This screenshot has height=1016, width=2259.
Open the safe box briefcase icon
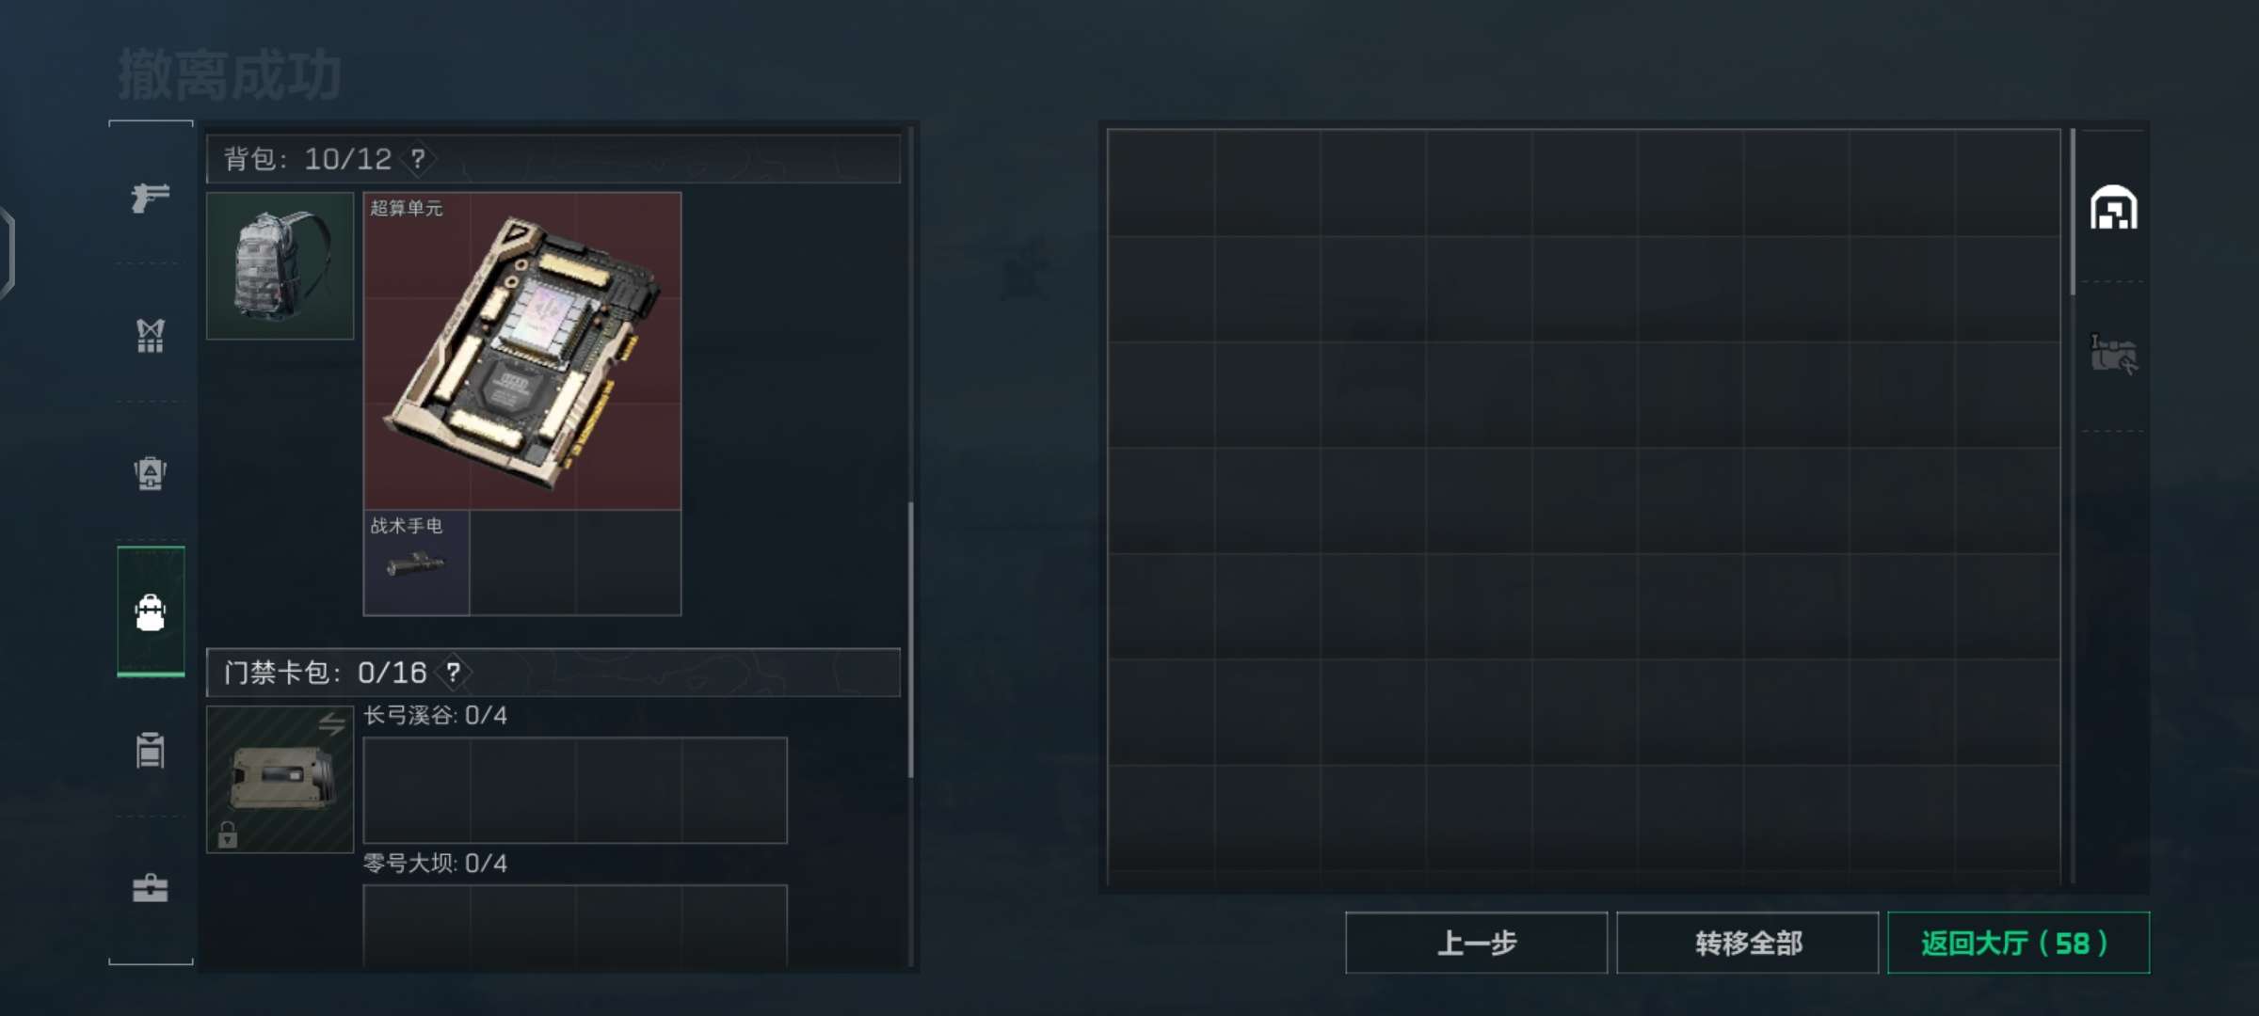(150, 888)
